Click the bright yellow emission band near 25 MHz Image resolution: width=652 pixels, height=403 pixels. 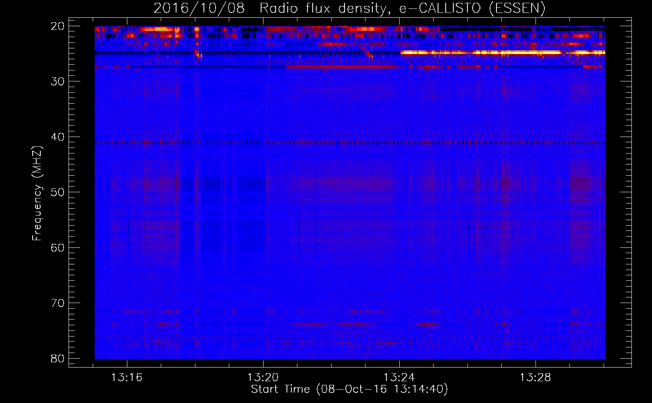[x=502, y=52]
